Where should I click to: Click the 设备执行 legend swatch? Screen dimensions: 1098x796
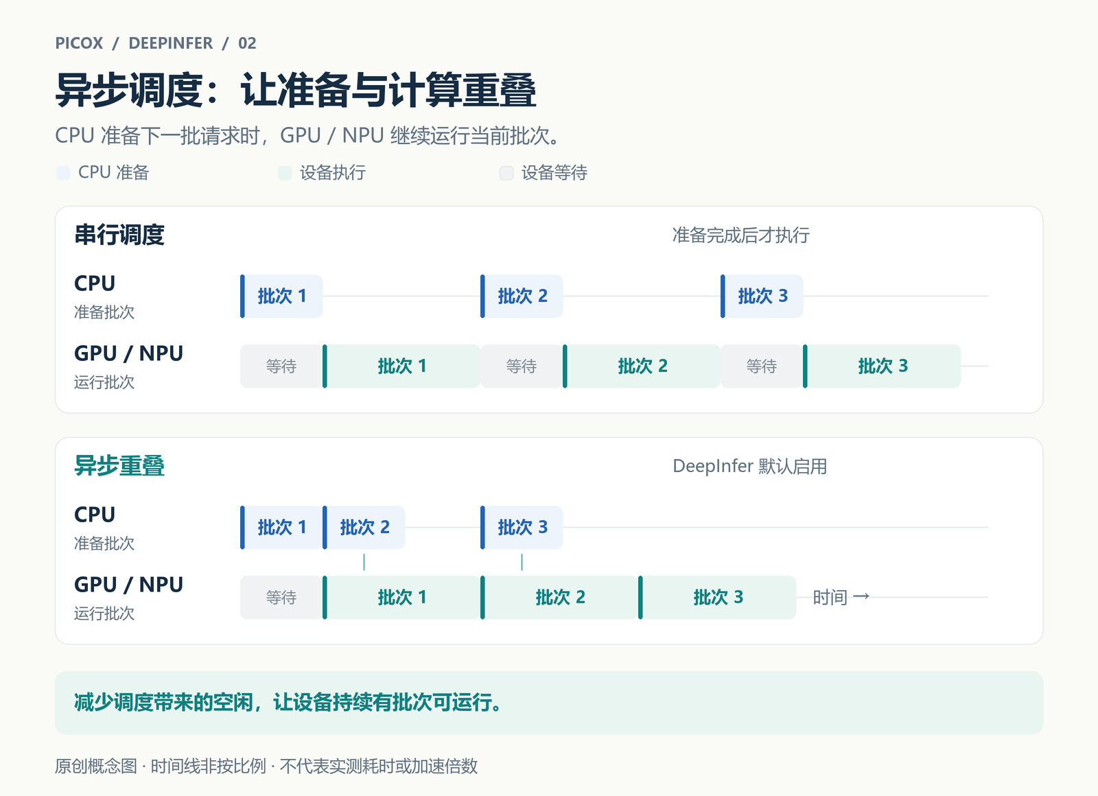(x=285, y=173)
